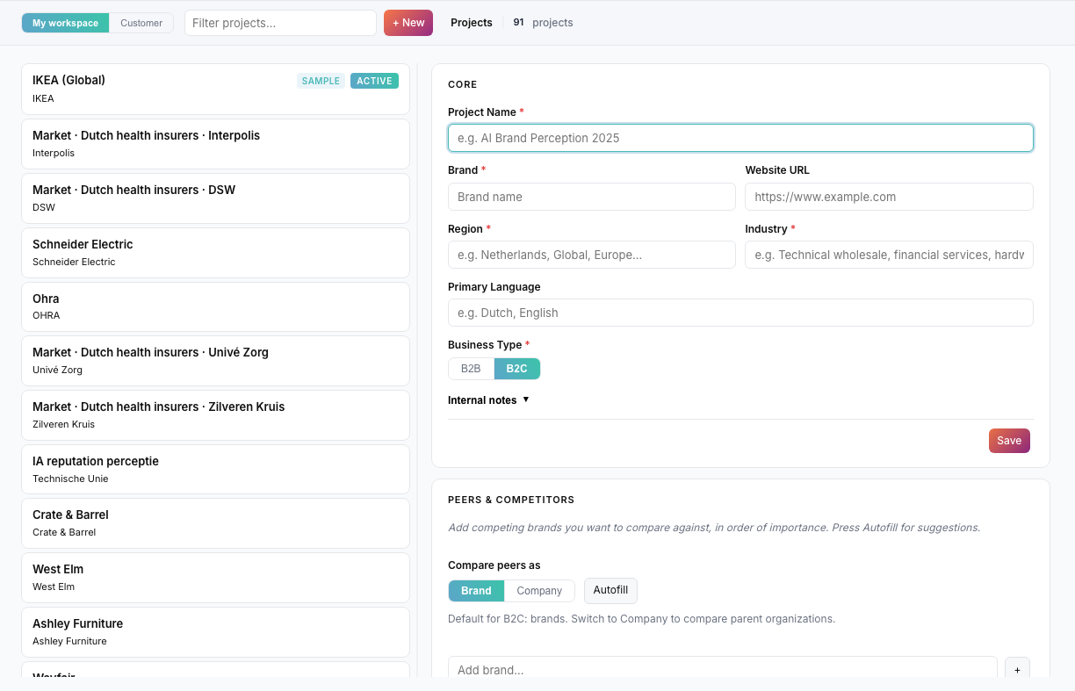Open the Schneider Electric project

point(215,253)
